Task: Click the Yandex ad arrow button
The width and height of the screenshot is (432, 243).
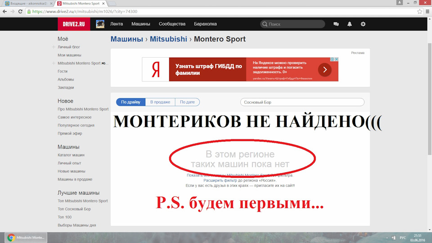Action: pyautogui.click(x=325, y=69)
